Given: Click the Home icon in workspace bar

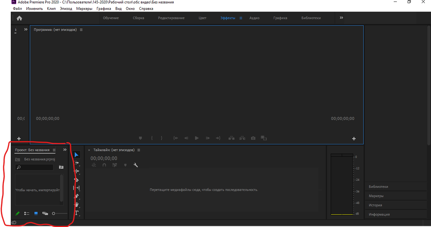Looking at the screenshot, I should coord(19,18).
